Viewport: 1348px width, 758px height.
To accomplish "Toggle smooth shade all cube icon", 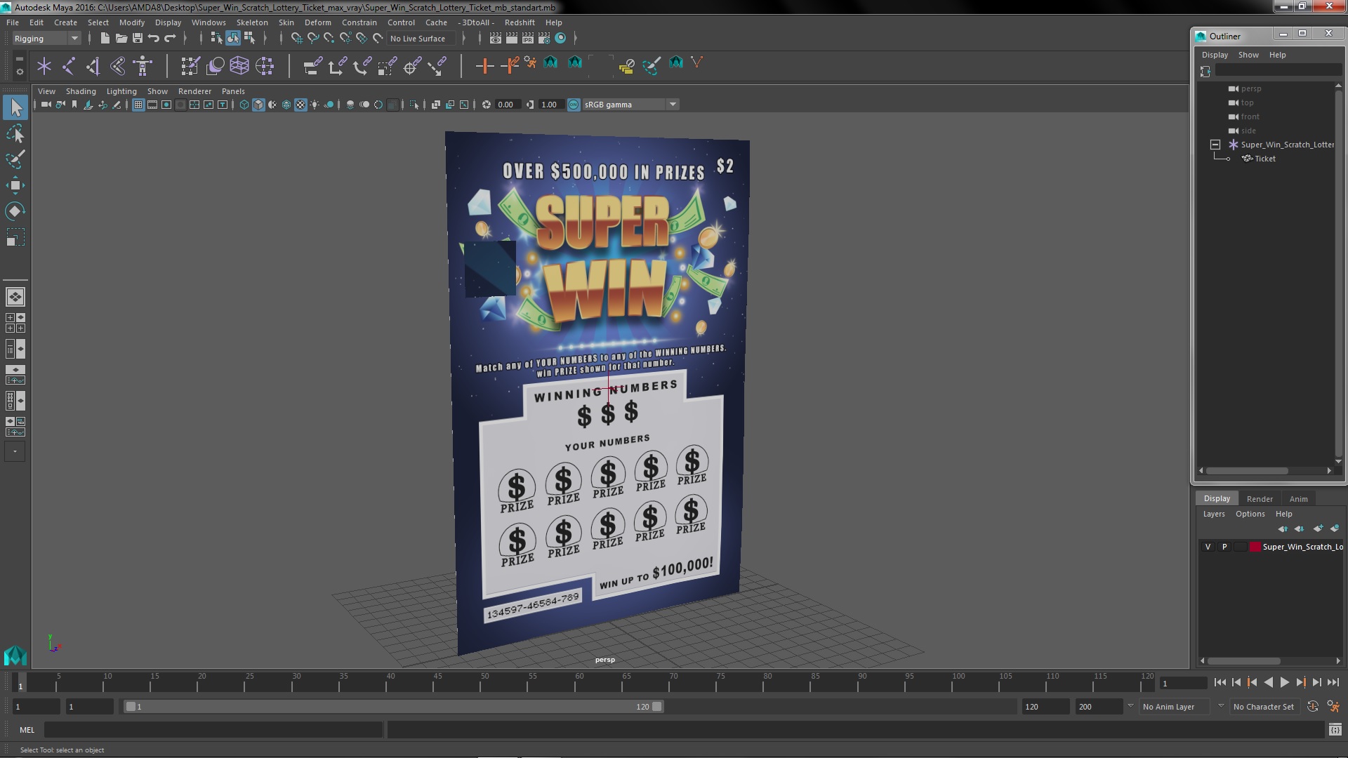I will click(258, 105).
